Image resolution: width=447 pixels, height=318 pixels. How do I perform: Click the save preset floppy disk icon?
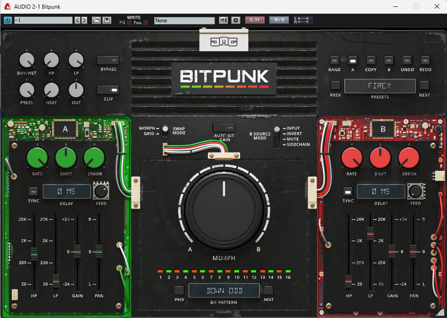click(x=107, y=20)
